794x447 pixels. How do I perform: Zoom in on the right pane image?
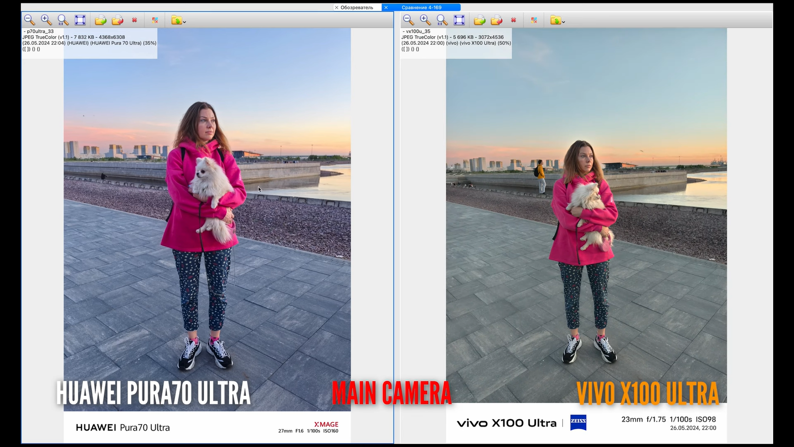[x=425, y=20]
